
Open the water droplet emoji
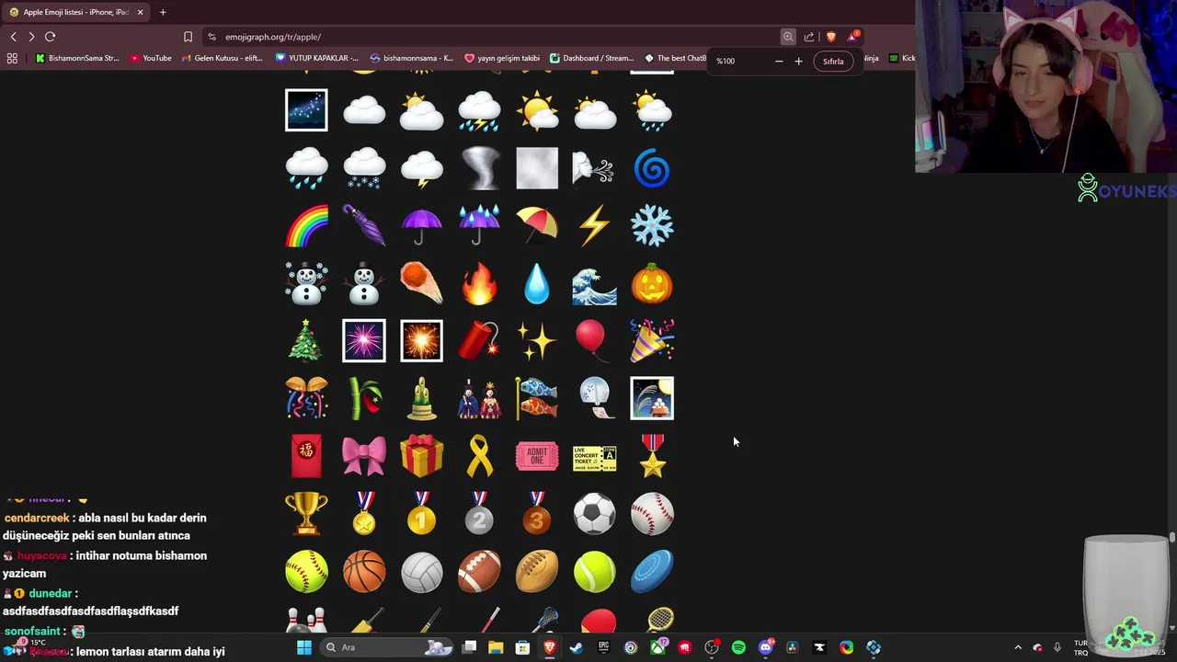pos(537,283)
